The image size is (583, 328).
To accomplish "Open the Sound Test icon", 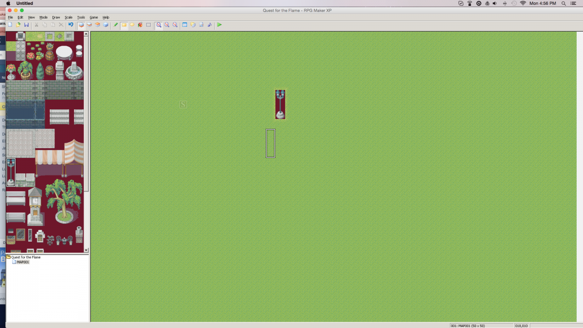I will [x=209, y=25].
